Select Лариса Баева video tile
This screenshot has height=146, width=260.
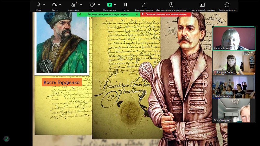pos(234,39)
